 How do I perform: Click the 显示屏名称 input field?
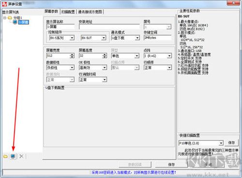(60, 27)
